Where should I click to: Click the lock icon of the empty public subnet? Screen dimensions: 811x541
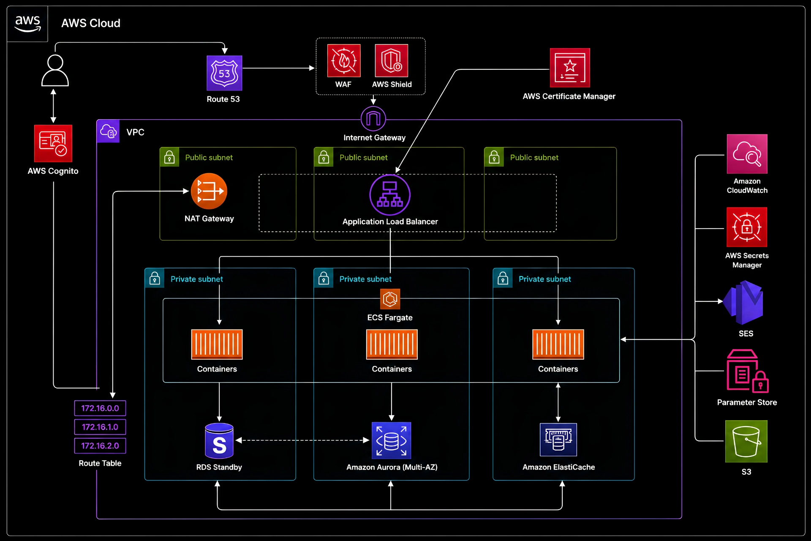coord(494,157)
